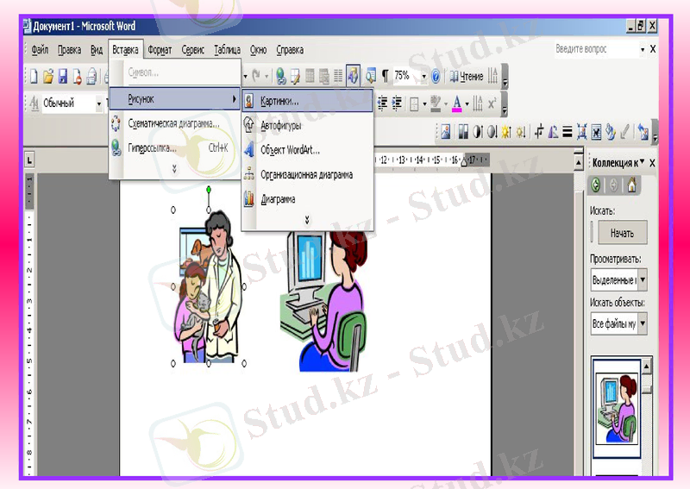
Task: Open Tables and Borders toolbar icon
Action: coord(295,77)
